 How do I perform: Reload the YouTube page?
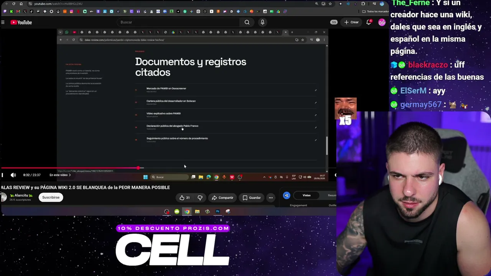[14, 4]
